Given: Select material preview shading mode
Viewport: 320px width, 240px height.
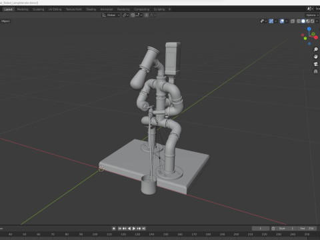Looking at the screenshot, I should click(x=308, y=21).
